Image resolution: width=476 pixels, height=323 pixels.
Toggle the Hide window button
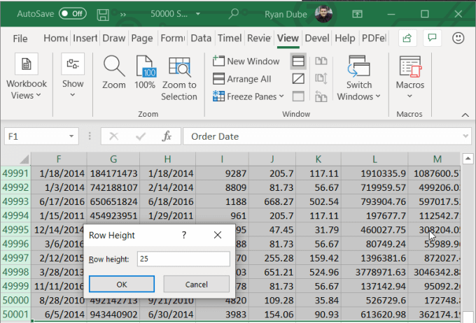(298, 79)
